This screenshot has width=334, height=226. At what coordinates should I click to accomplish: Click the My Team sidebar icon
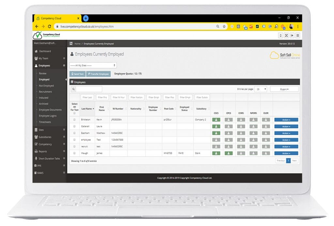coord(36,58)
